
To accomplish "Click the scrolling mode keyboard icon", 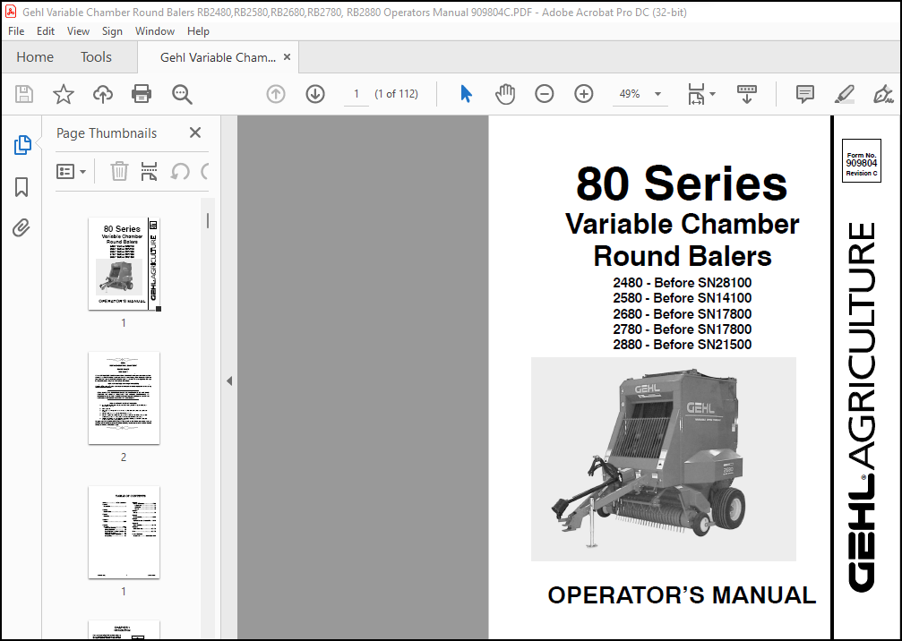I will click(x=747, y=94).
